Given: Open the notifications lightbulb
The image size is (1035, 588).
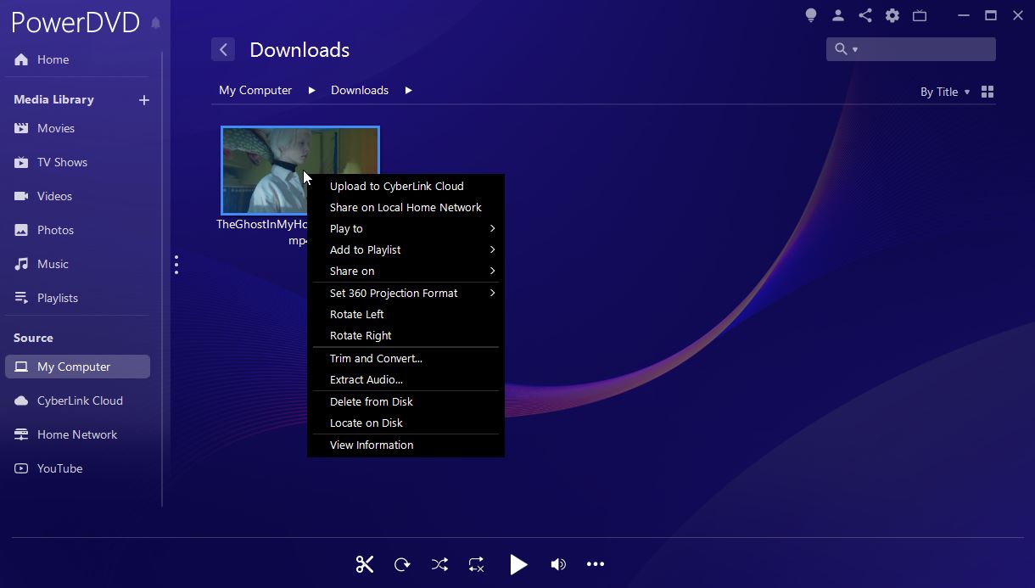Looking at the screenshot, I should click(810, 14).
